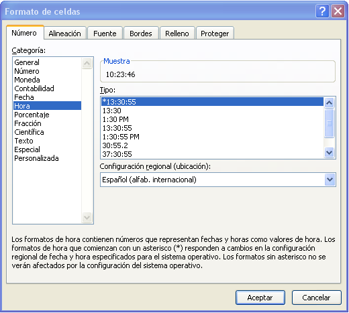Select the 1:30 PM time format
Image resolution: width=349 pixels, height=313 pixels.
(x=212, y=119)
